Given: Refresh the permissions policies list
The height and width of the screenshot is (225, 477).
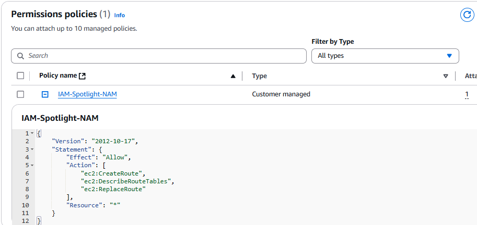Looking at the screenshot, I should [x=467, y=15].
